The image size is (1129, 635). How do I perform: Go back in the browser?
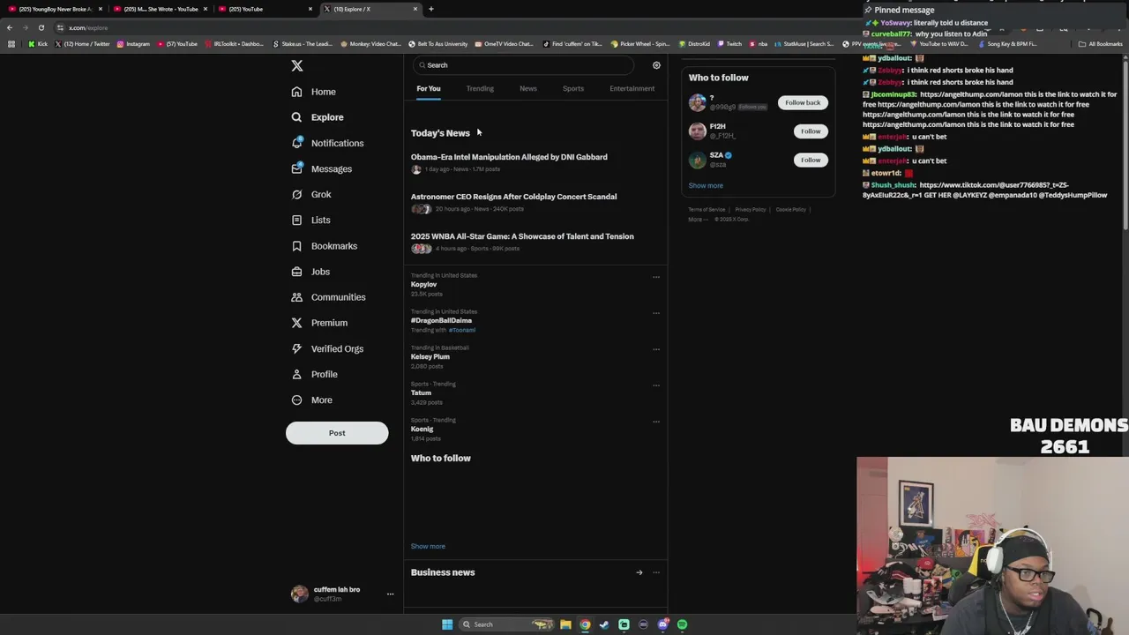click(x=10, y=27)
